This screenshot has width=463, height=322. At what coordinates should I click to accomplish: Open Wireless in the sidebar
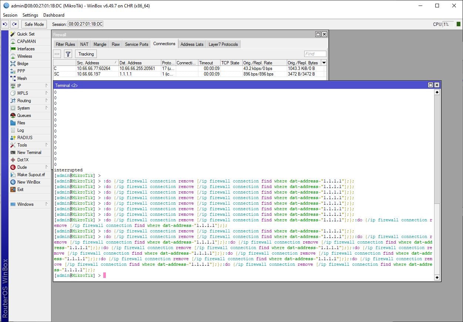[x=24, y=56]
